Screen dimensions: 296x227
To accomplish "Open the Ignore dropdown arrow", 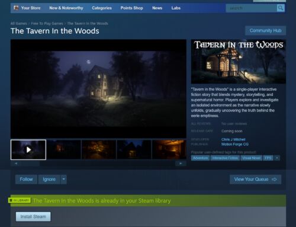I will pos(64,179).
